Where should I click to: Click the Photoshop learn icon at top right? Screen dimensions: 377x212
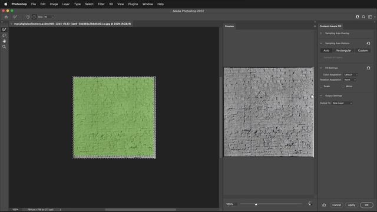[x=358, y=17]
